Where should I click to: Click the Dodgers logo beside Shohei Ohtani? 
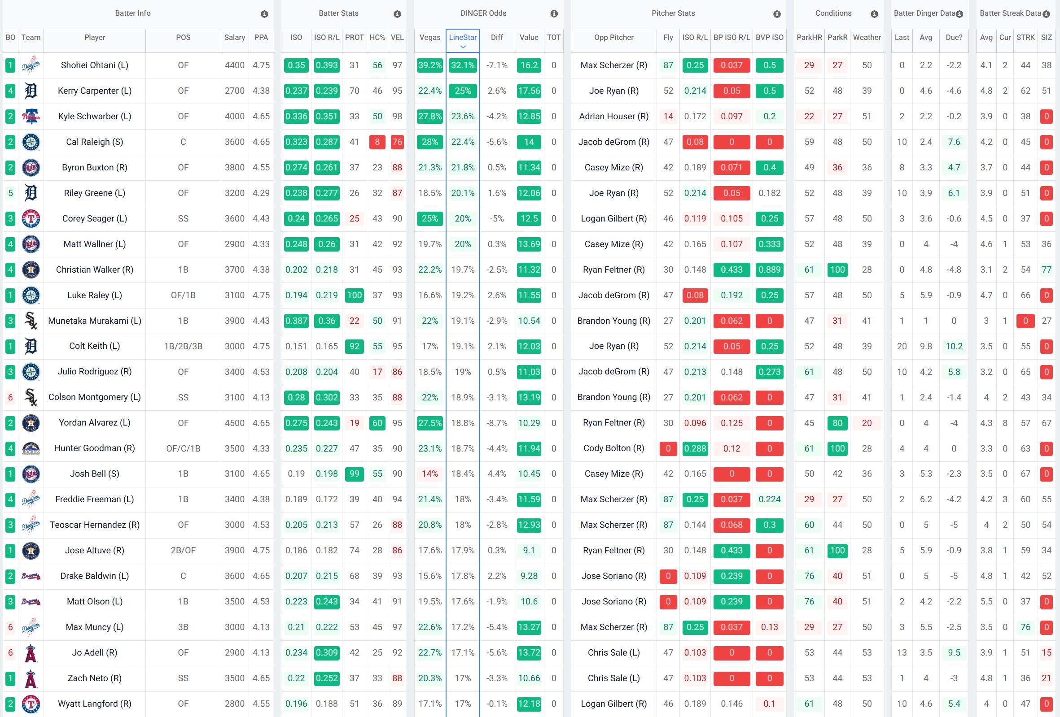[x=31, y=65]
